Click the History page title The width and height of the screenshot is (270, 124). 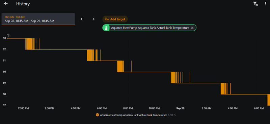pyautogui.click(x=23, y=4)
